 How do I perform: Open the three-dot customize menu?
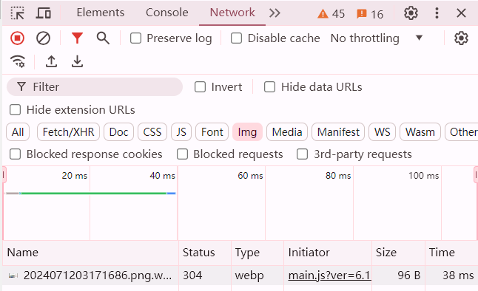pyautogui.click(x=437, y=13)
